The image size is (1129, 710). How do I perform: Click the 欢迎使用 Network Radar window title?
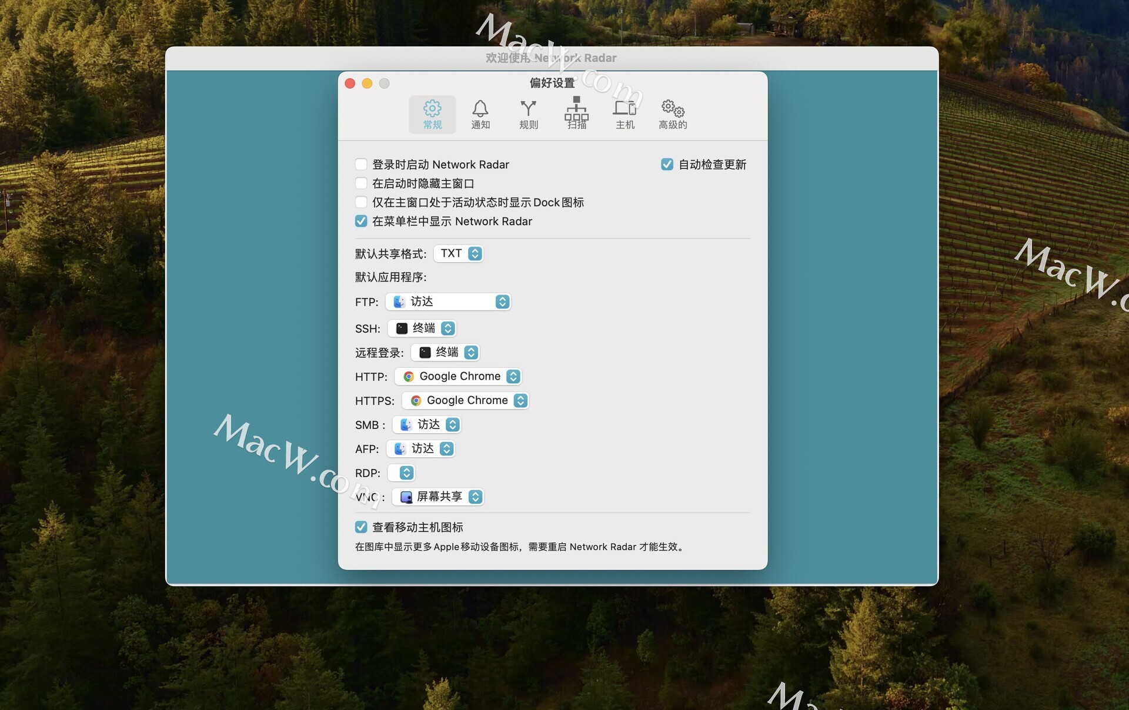pos(551,58)
